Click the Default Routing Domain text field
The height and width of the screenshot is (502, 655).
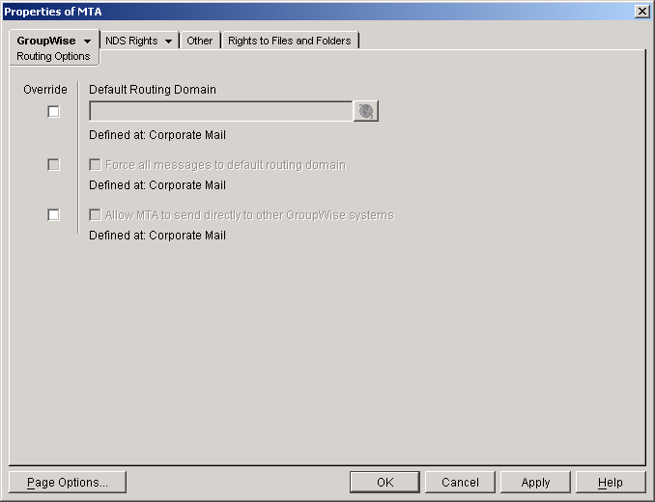point(221,111)
